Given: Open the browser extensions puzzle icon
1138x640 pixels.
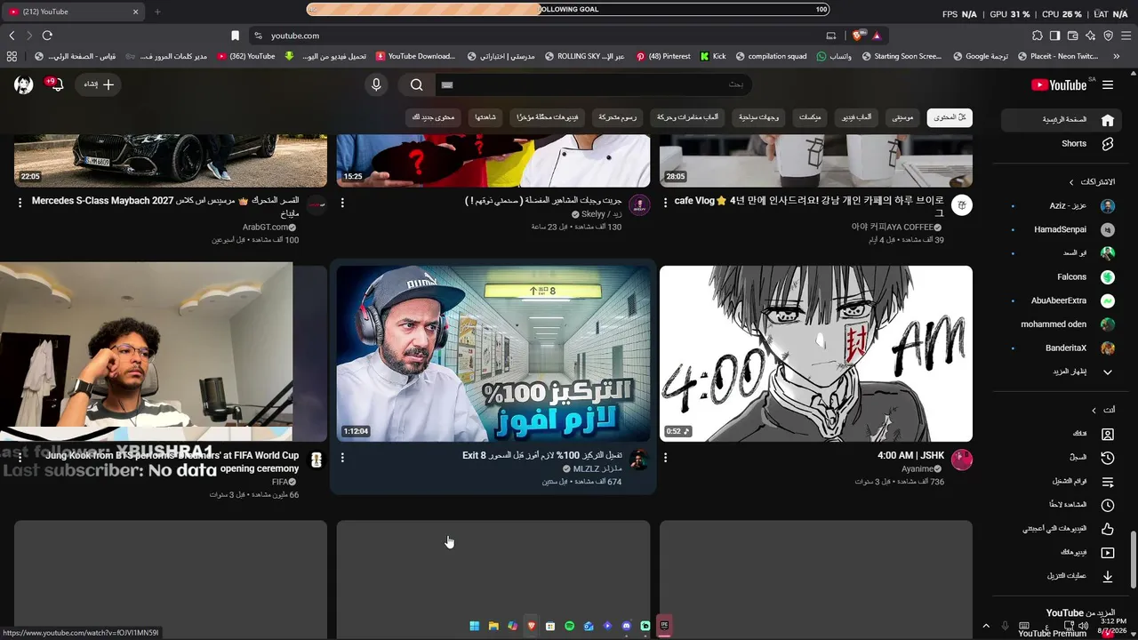Looking at the screenshot, I should pos(1037,36).
